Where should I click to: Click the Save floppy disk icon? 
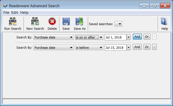coord(66,22)
